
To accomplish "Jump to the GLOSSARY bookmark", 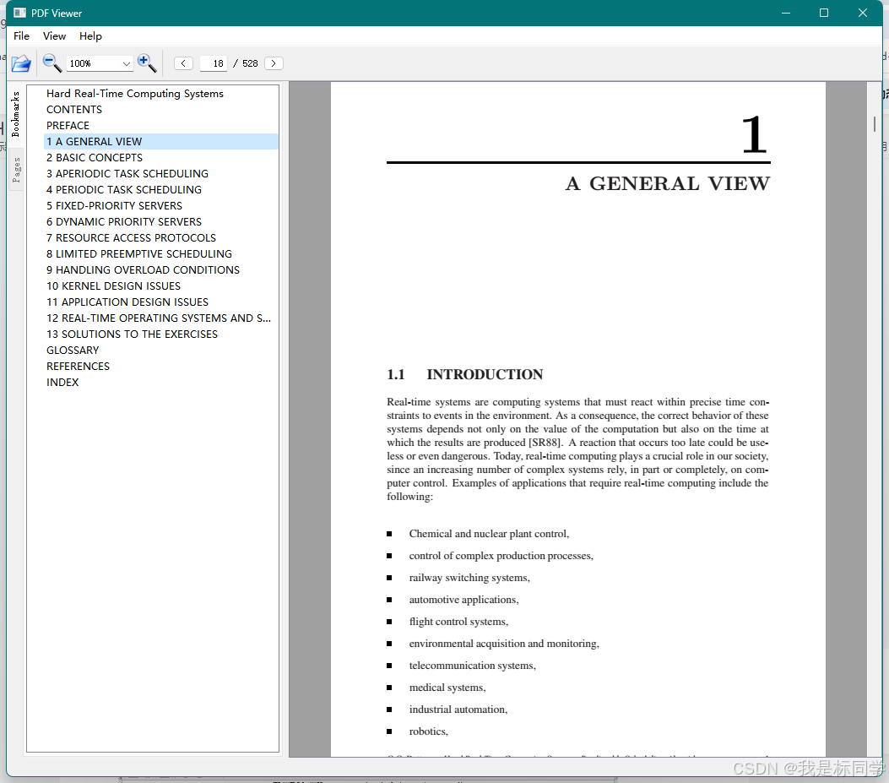I will coord(73,350).
